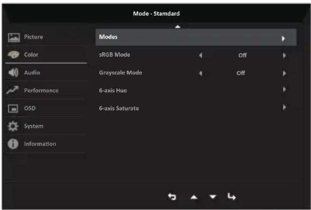Open the Audio menu

point(32,73)
